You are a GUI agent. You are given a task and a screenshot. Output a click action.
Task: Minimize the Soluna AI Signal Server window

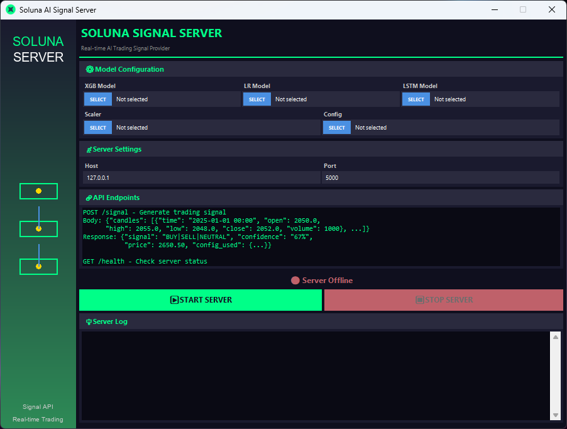[x=495, y=10]
